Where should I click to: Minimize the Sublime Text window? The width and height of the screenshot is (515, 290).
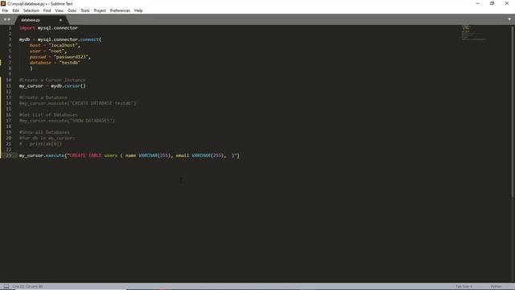coord(477,3)
